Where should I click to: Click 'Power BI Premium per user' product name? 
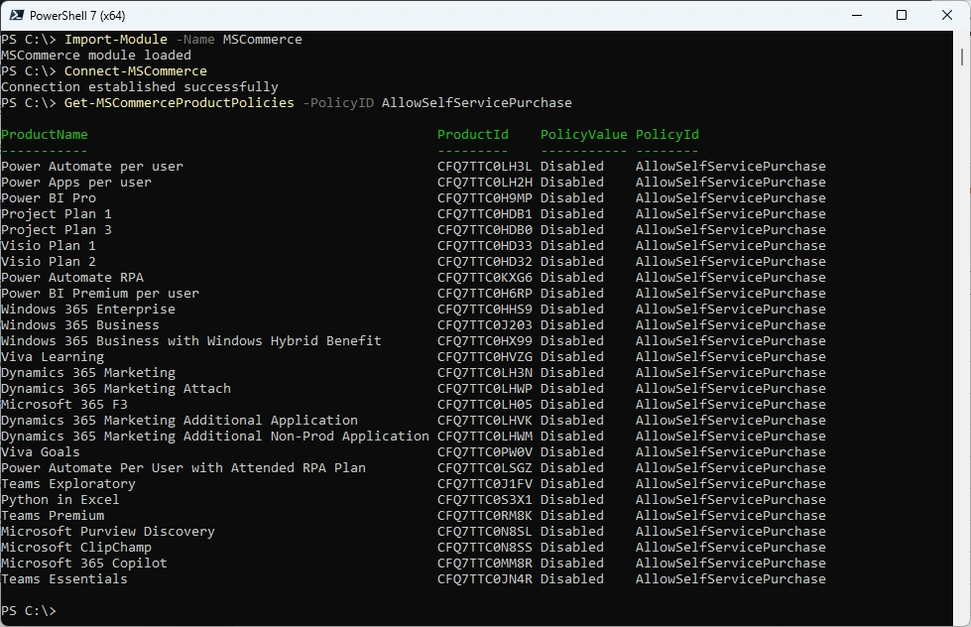coord(100,293)
